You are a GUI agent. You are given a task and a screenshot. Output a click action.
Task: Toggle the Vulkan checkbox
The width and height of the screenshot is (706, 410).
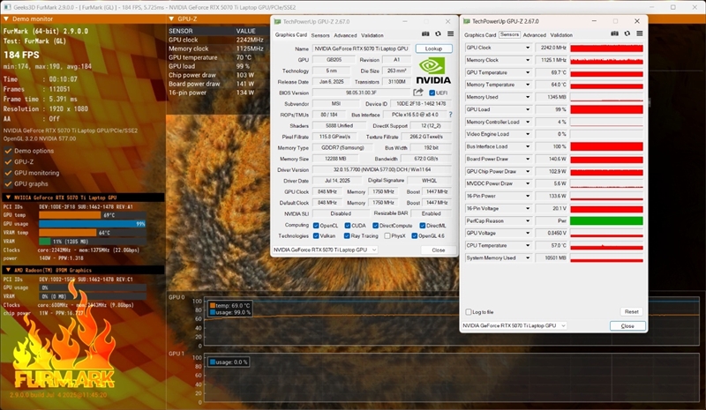click(x=316, y=235)
